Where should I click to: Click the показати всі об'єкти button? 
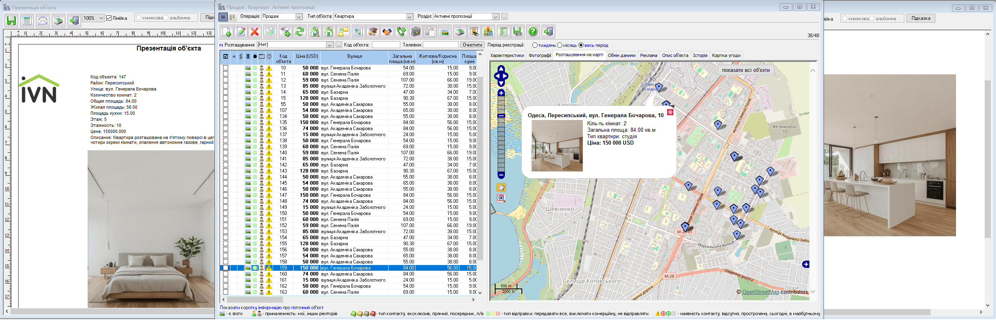746,70
